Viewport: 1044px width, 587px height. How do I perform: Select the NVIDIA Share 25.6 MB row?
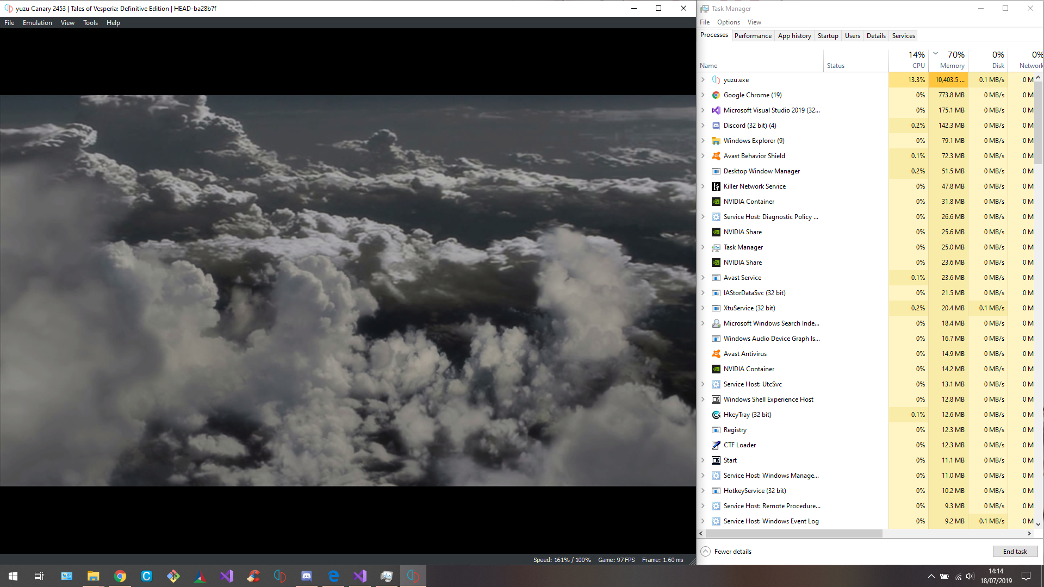[x=866, y=232]
